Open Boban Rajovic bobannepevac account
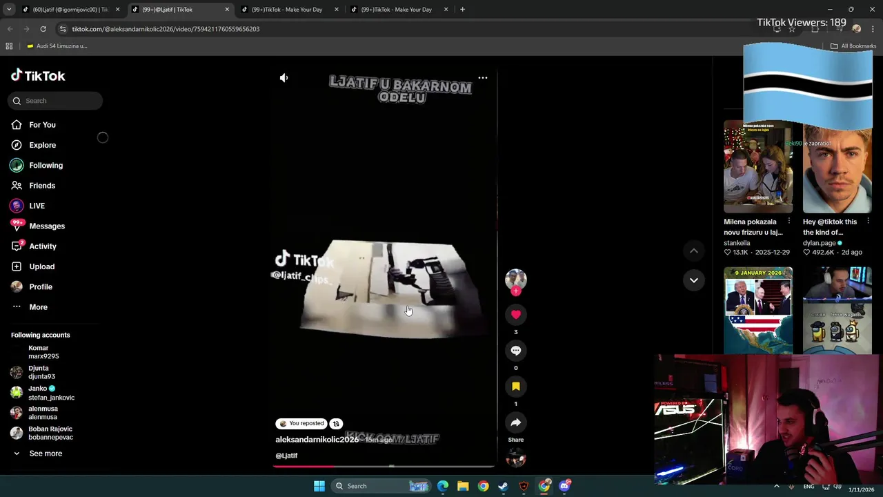The image size is (883, 497). (50, 433)
